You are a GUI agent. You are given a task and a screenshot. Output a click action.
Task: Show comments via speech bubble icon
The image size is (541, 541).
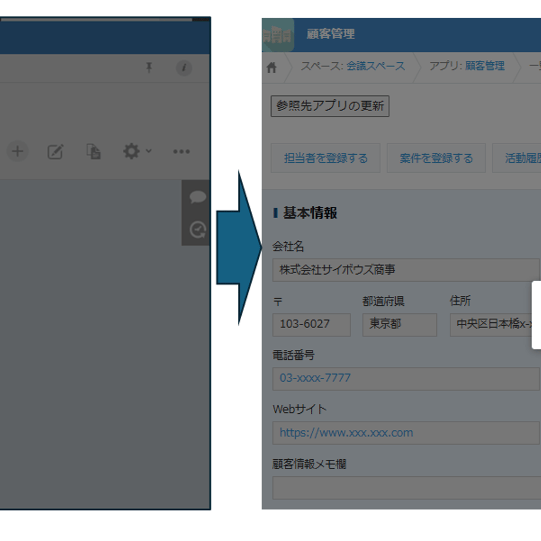198,197
